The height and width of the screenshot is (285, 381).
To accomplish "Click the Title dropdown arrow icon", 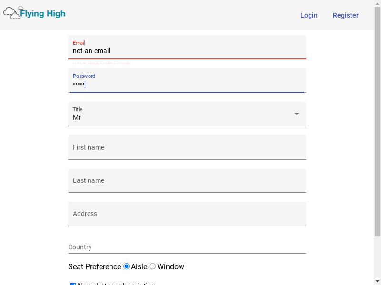I will [x=296, y=114].
